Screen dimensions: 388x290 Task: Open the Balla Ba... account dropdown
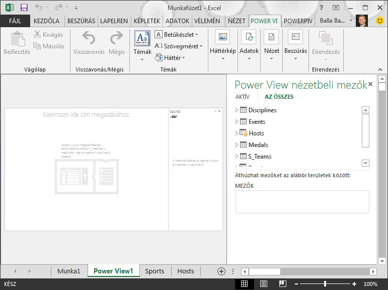[351, 21]
